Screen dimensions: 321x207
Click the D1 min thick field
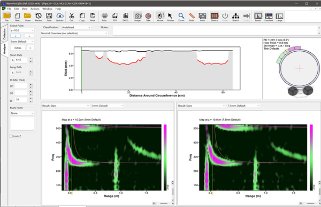[x=21, y=86]
